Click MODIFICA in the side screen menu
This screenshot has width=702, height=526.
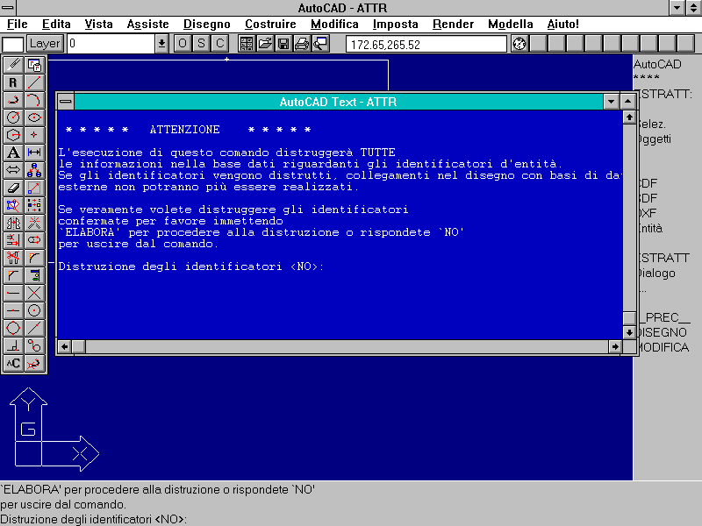(x=663, y=347)
